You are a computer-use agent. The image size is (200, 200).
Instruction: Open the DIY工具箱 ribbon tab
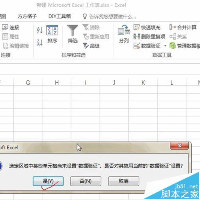tap(60, 16)
